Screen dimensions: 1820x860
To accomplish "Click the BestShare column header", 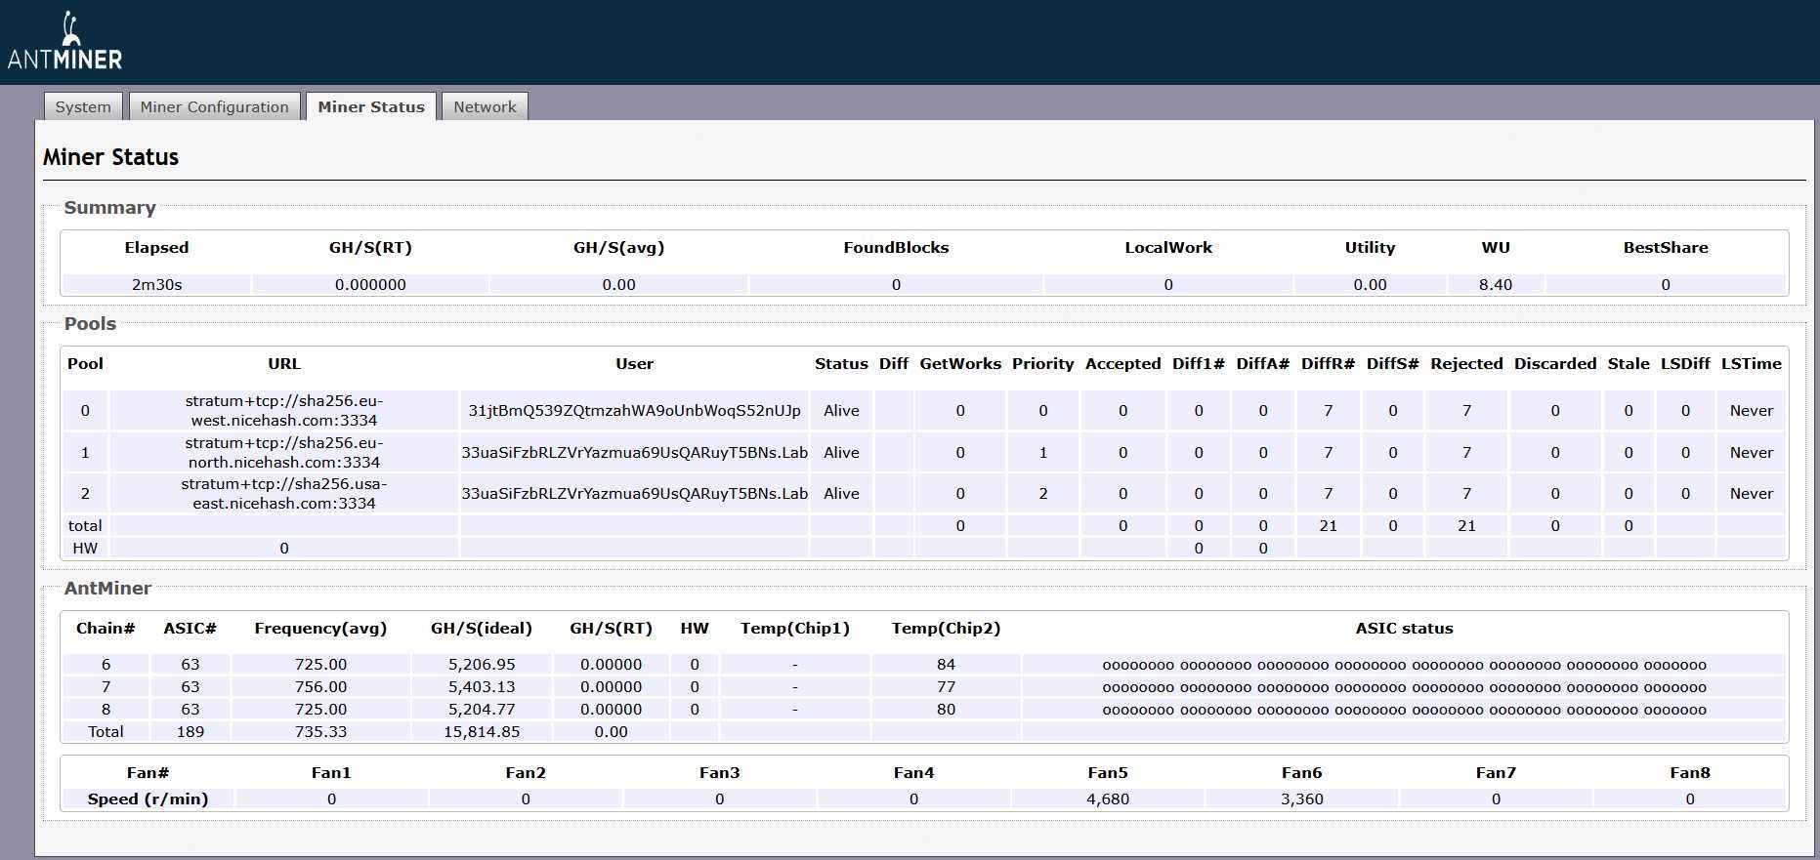I will [1666, 248].
